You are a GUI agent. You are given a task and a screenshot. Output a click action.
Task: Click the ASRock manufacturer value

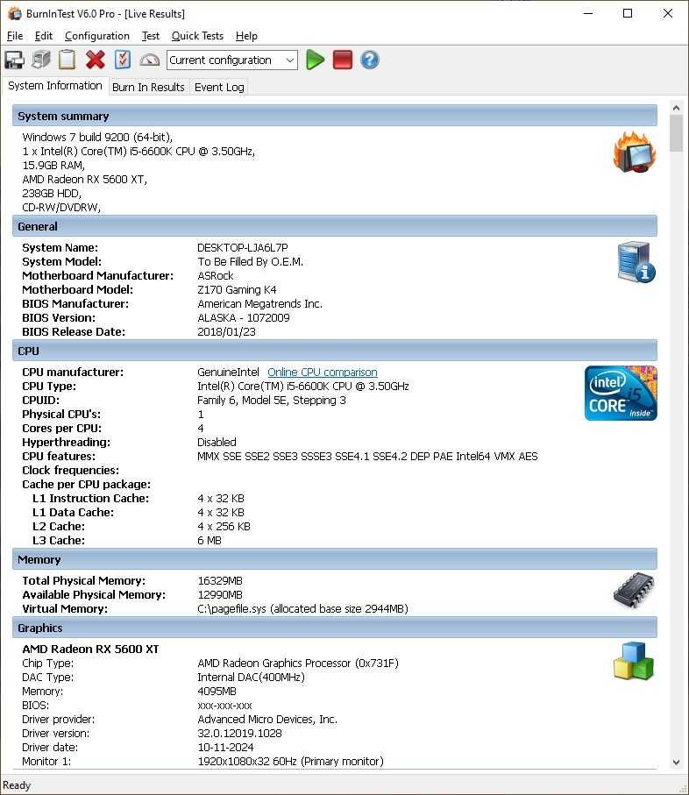coord(216,276)
